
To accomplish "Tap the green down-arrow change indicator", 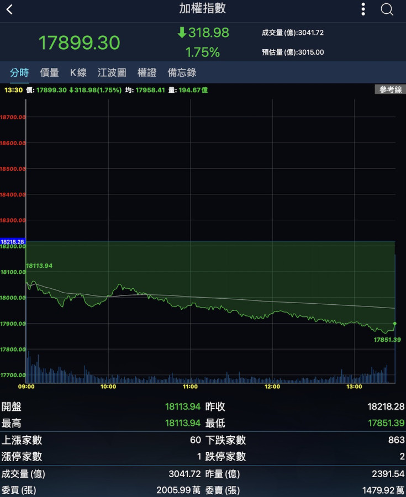I will 182,33.
